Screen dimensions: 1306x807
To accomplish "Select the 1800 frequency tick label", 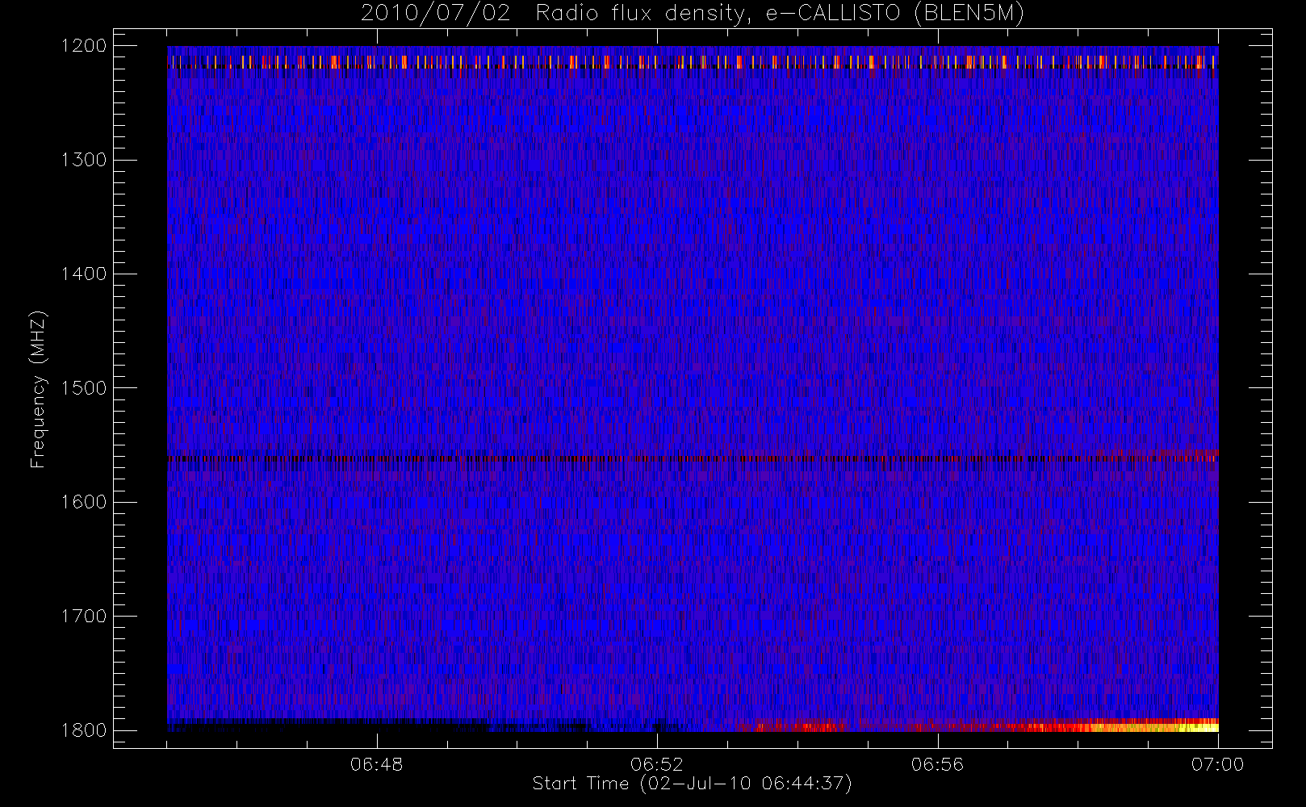I will click(84, 730).
